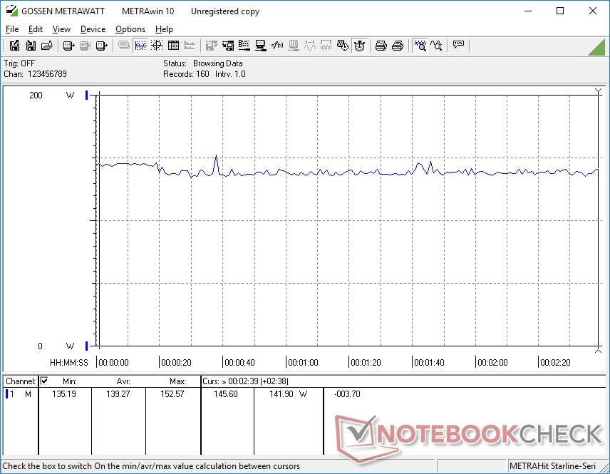This screenshot has width=610, height=474.
Task: Click the Channel: column header
Action: pyautogui.click(x=21, y=381)
